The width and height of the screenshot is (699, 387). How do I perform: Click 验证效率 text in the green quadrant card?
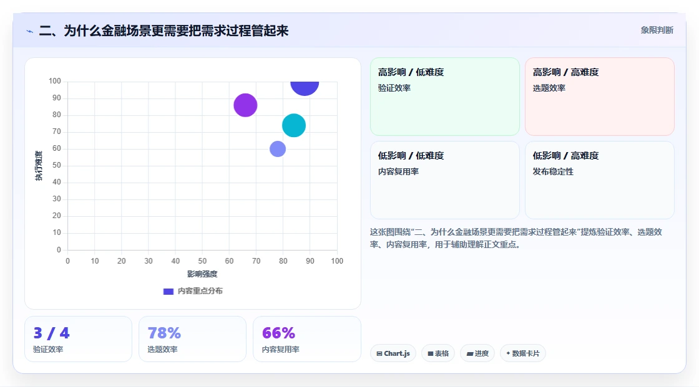tap(394, 88)
